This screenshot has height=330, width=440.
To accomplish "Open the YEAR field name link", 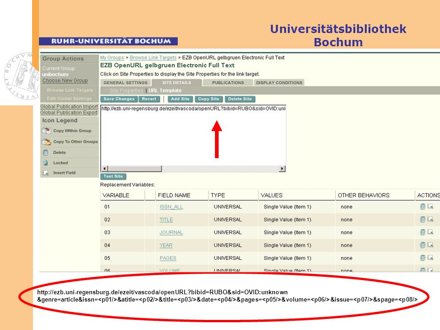I will [x=166, y=246].
